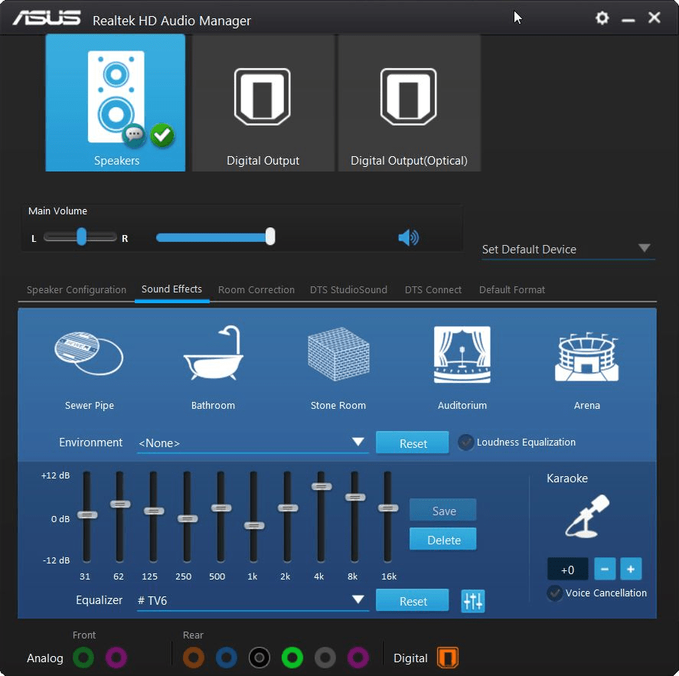Close the Realtek HD Audio Manager window
The height and width of the screenshot is (676, 679).
tap(654, 18)
